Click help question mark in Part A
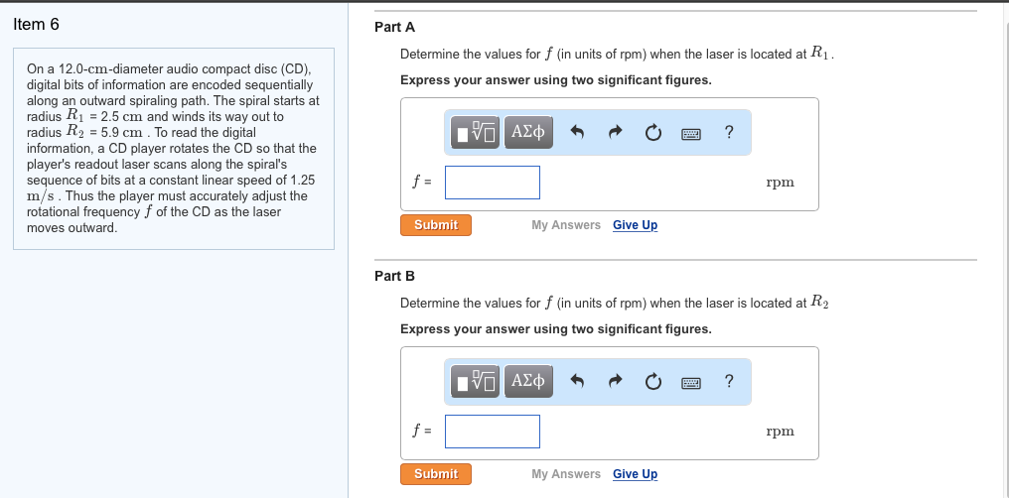The width and height of the screenshot is (1009, 498). tap(730, 132)
